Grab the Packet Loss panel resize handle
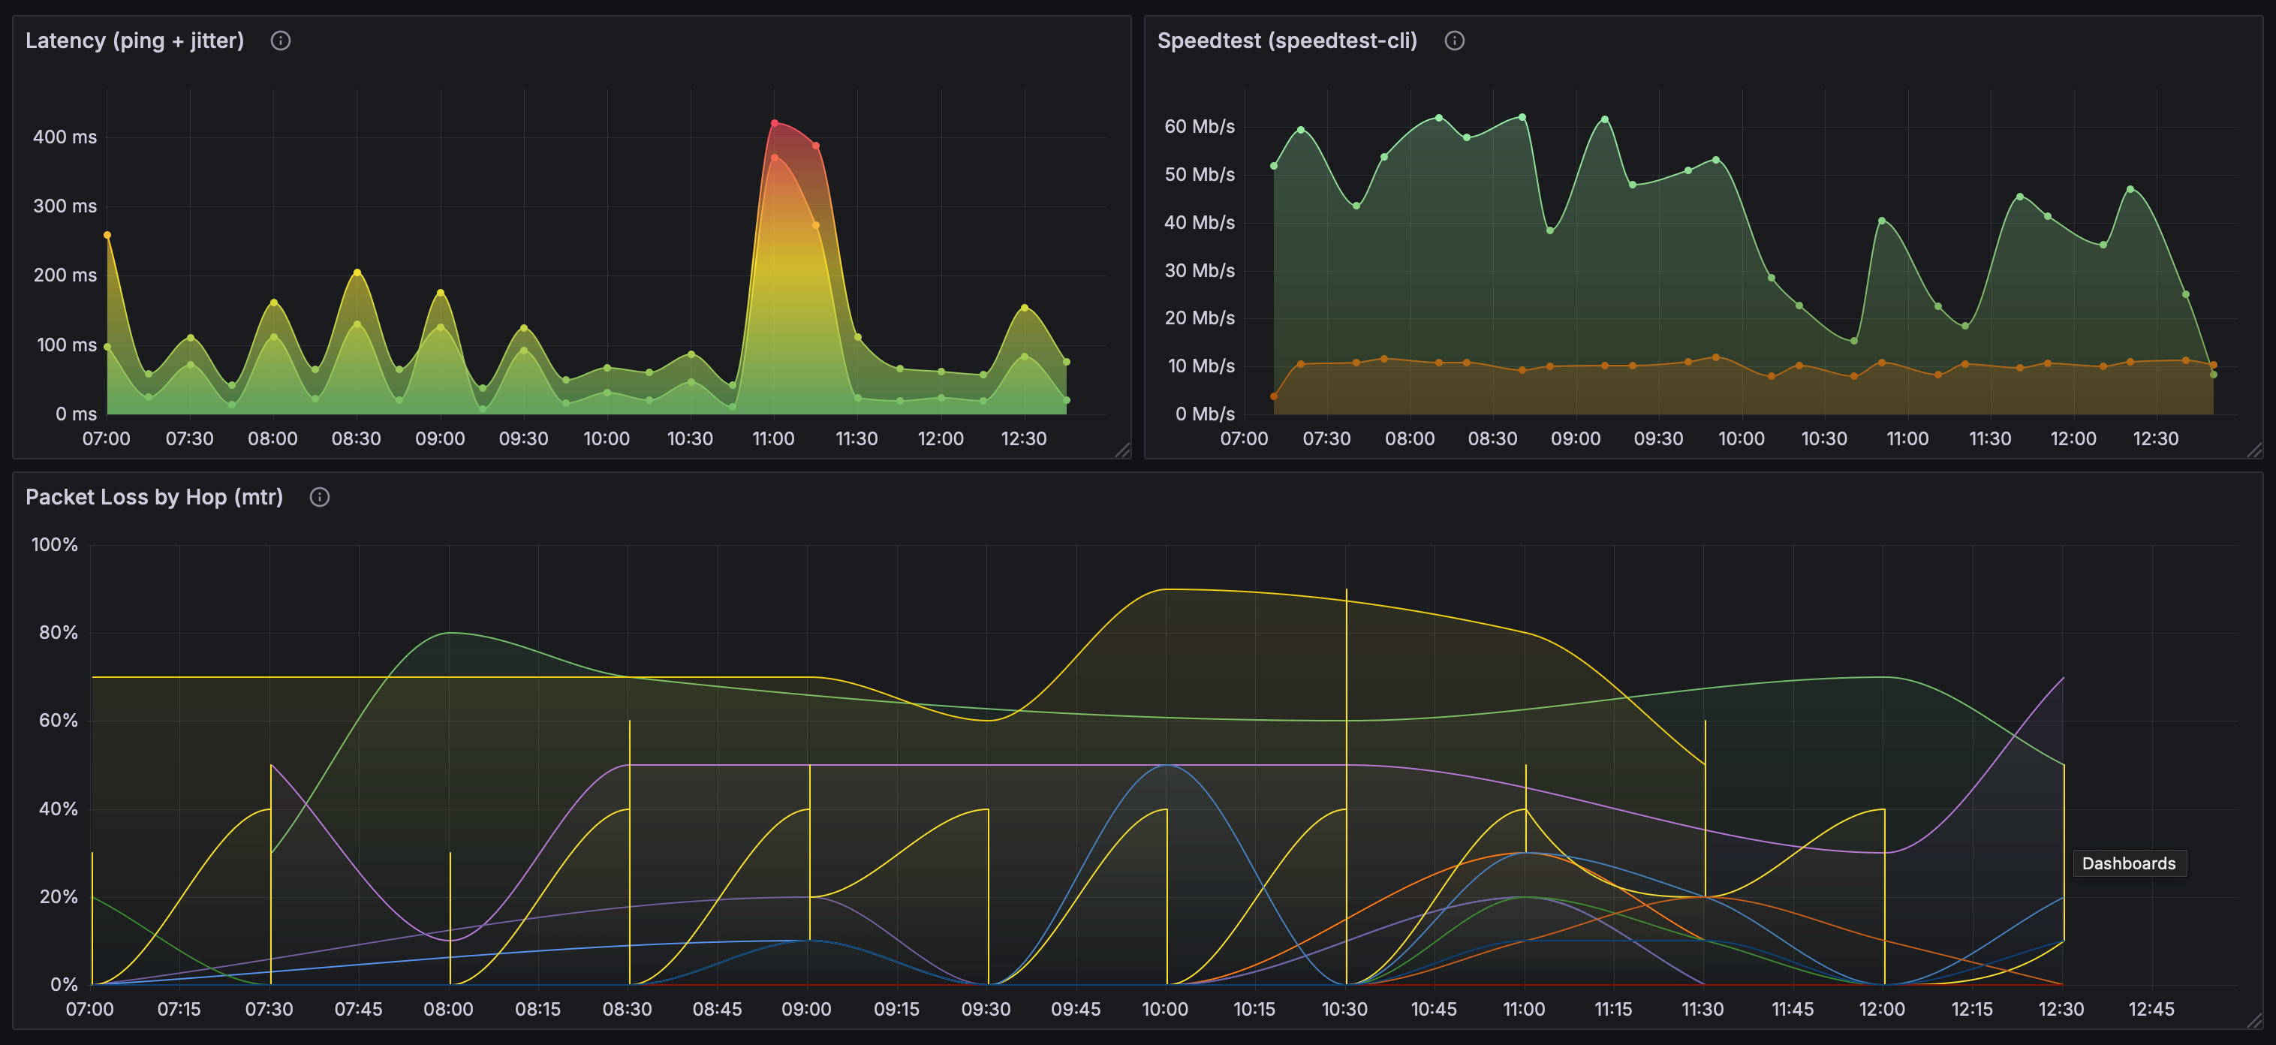This screenshot has width=2276, height=1045. point(2254,1020)
